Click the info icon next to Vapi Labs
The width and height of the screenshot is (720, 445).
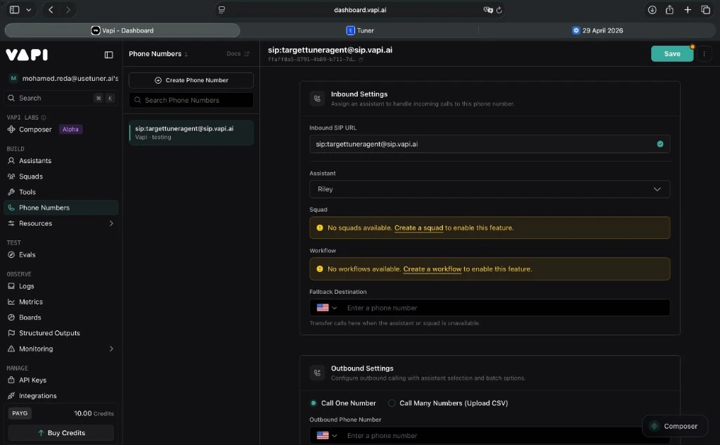coord(44,117)
